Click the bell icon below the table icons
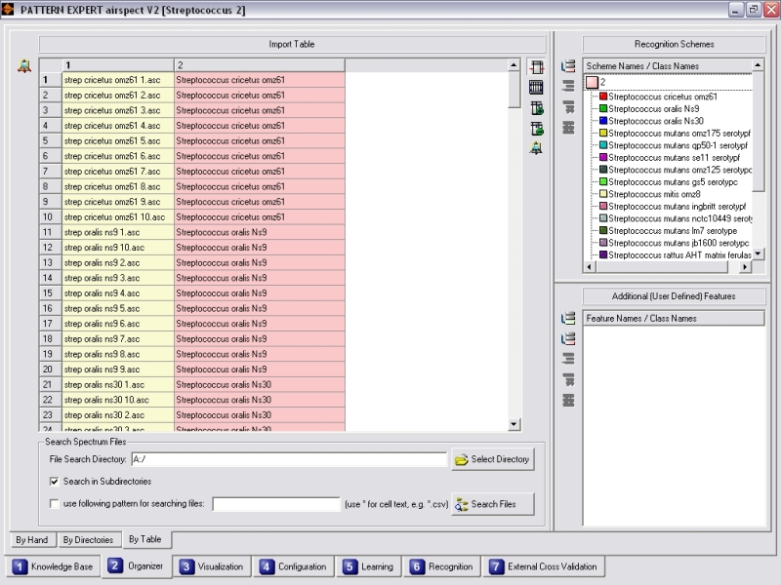Image resolution: width=781 pixels, height=585 pixels. point(536,148)
